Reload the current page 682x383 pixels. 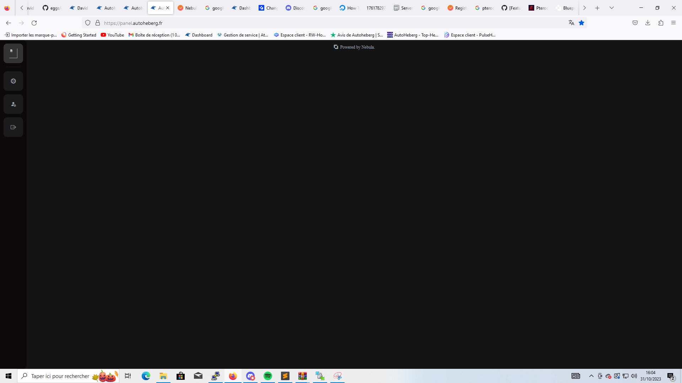[x=34, y=23]
